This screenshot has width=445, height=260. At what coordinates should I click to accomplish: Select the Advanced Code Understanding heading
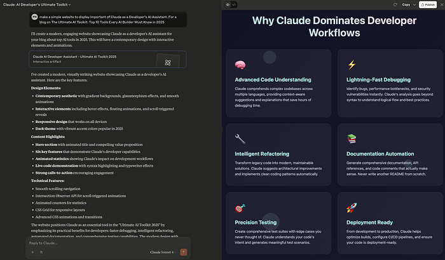273,80
